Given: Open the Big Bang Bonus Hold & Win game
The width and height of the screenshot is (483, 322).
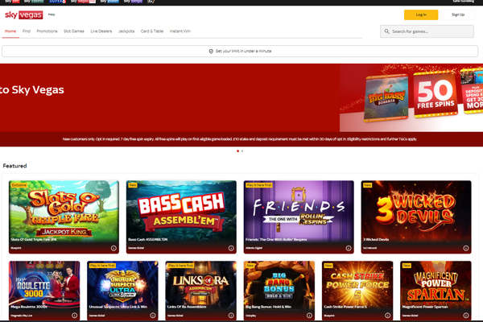Looking at the screenshot, I should coord(279,291).
